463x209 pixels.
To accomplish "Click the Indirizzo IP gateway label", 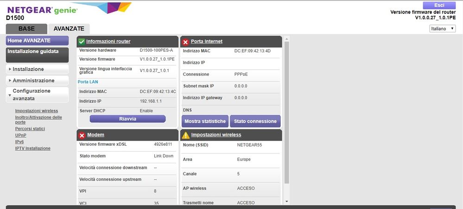I will click(x=203, y=98).
